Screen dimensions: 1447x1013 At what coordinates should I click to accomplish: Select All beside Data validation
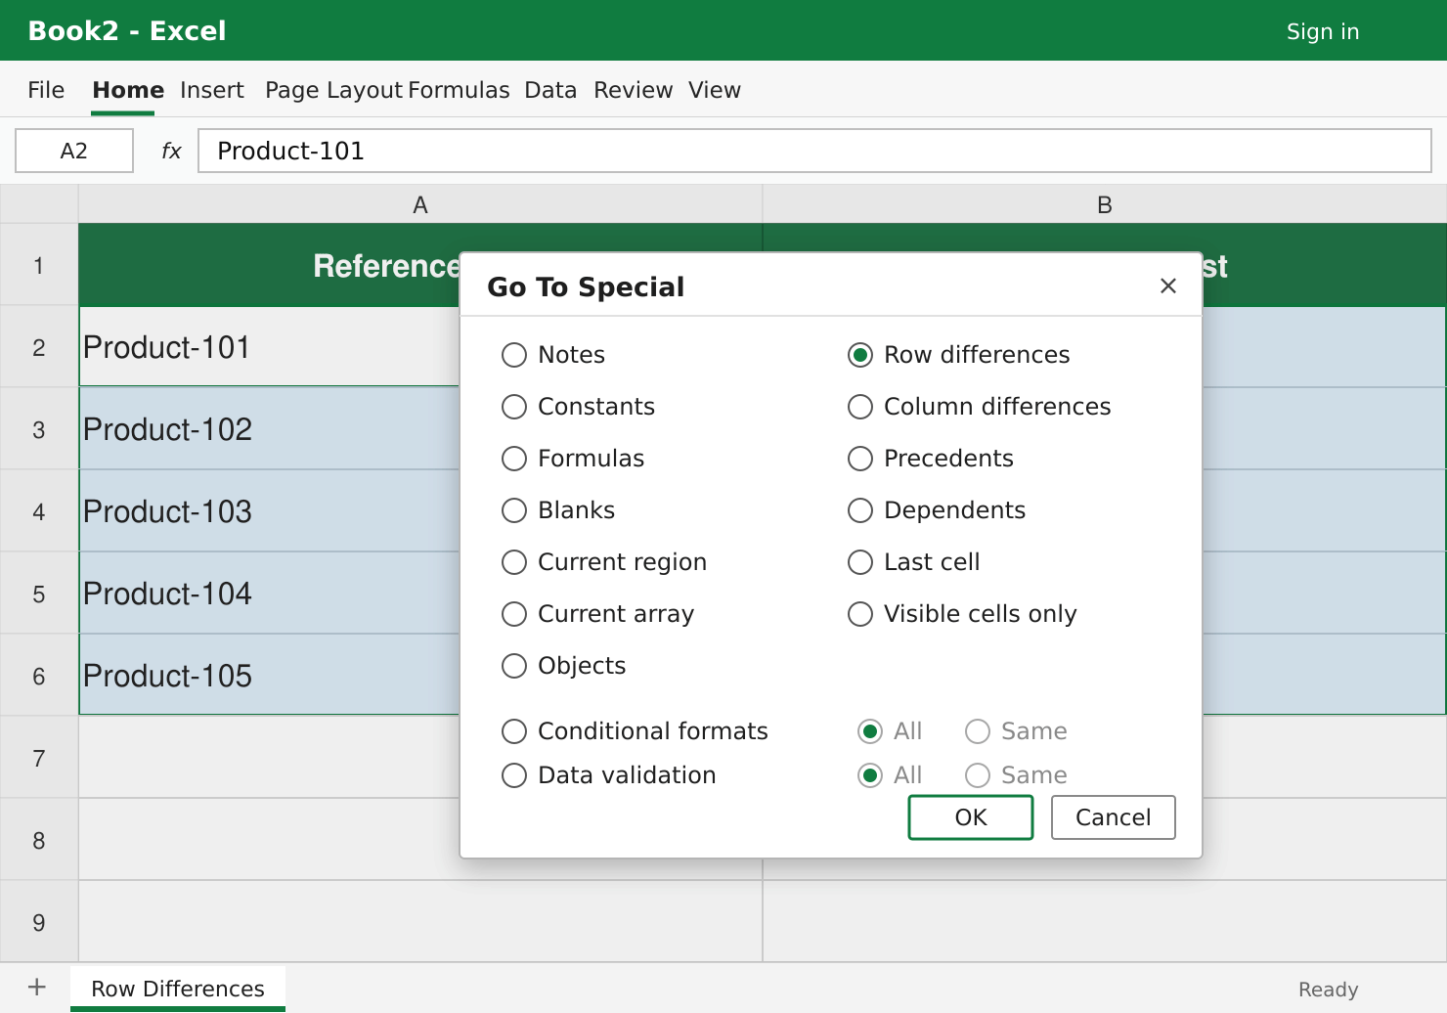pyautogui.click(x=890, y=775)
